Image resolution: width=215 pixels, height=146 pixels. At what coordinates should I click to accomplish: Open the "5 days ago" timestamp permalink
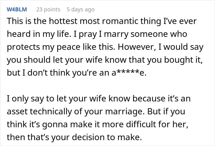(80, 10)
